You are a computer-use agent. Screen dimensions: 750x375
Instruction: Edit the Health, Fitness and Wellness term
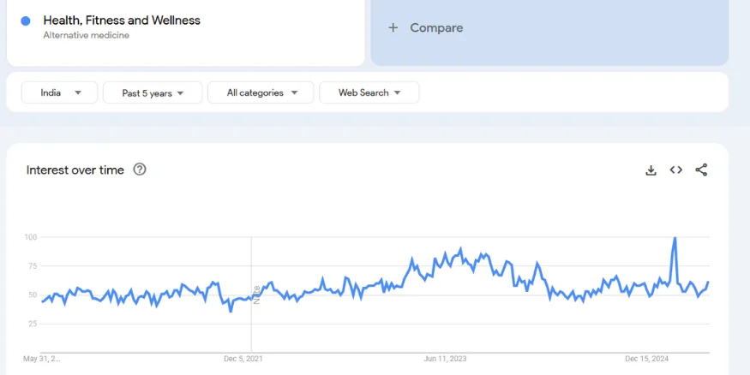(x=122, y=20)
